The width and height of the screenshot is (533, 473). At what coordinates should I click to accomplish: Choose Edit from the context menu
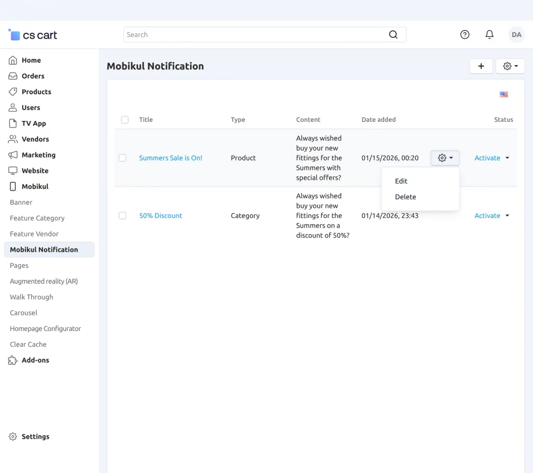click(401, 181)
